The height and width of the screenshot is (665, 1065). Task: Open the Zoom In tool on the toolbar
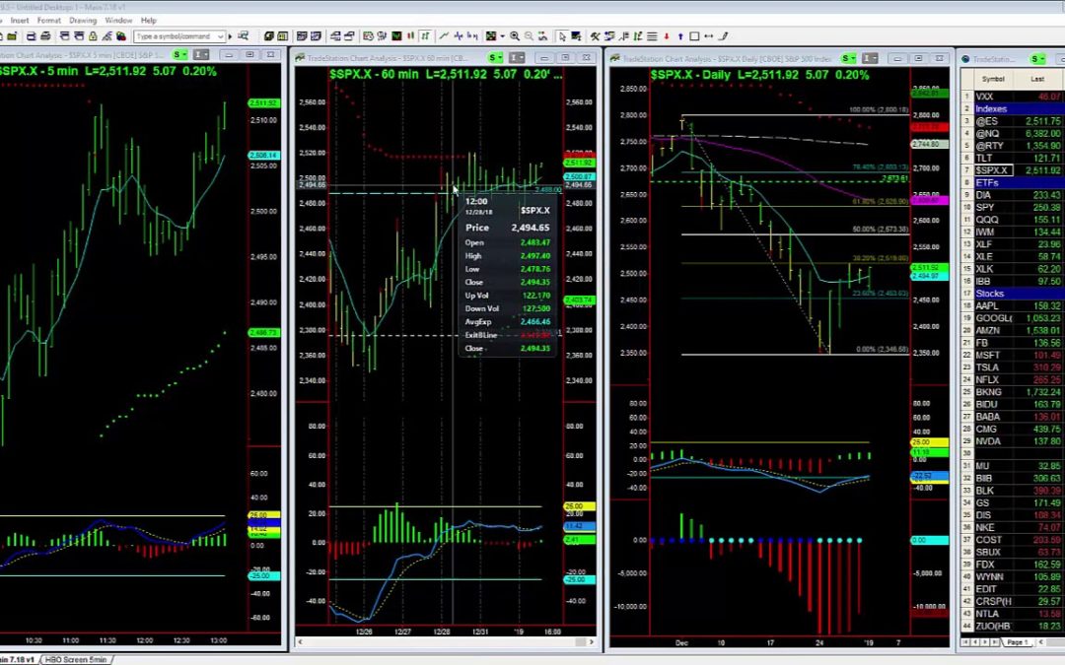[x=514, y=36]
